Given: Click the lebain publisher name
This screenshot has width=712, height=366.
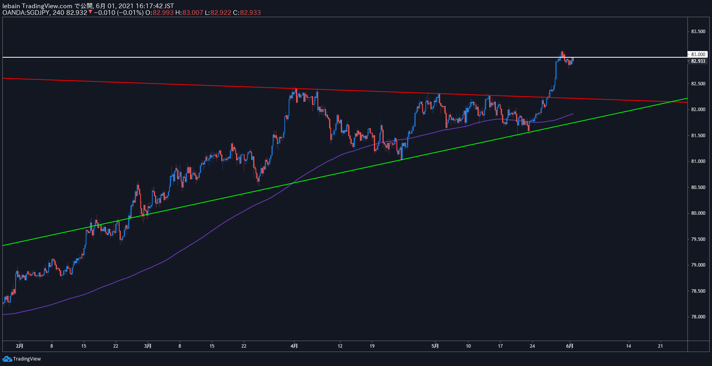Looking at the screenshot, I should click(x=11, y=6).
